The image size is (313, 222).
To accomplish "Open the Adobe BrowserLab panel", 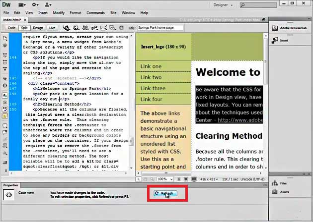I will click(290, 28).
